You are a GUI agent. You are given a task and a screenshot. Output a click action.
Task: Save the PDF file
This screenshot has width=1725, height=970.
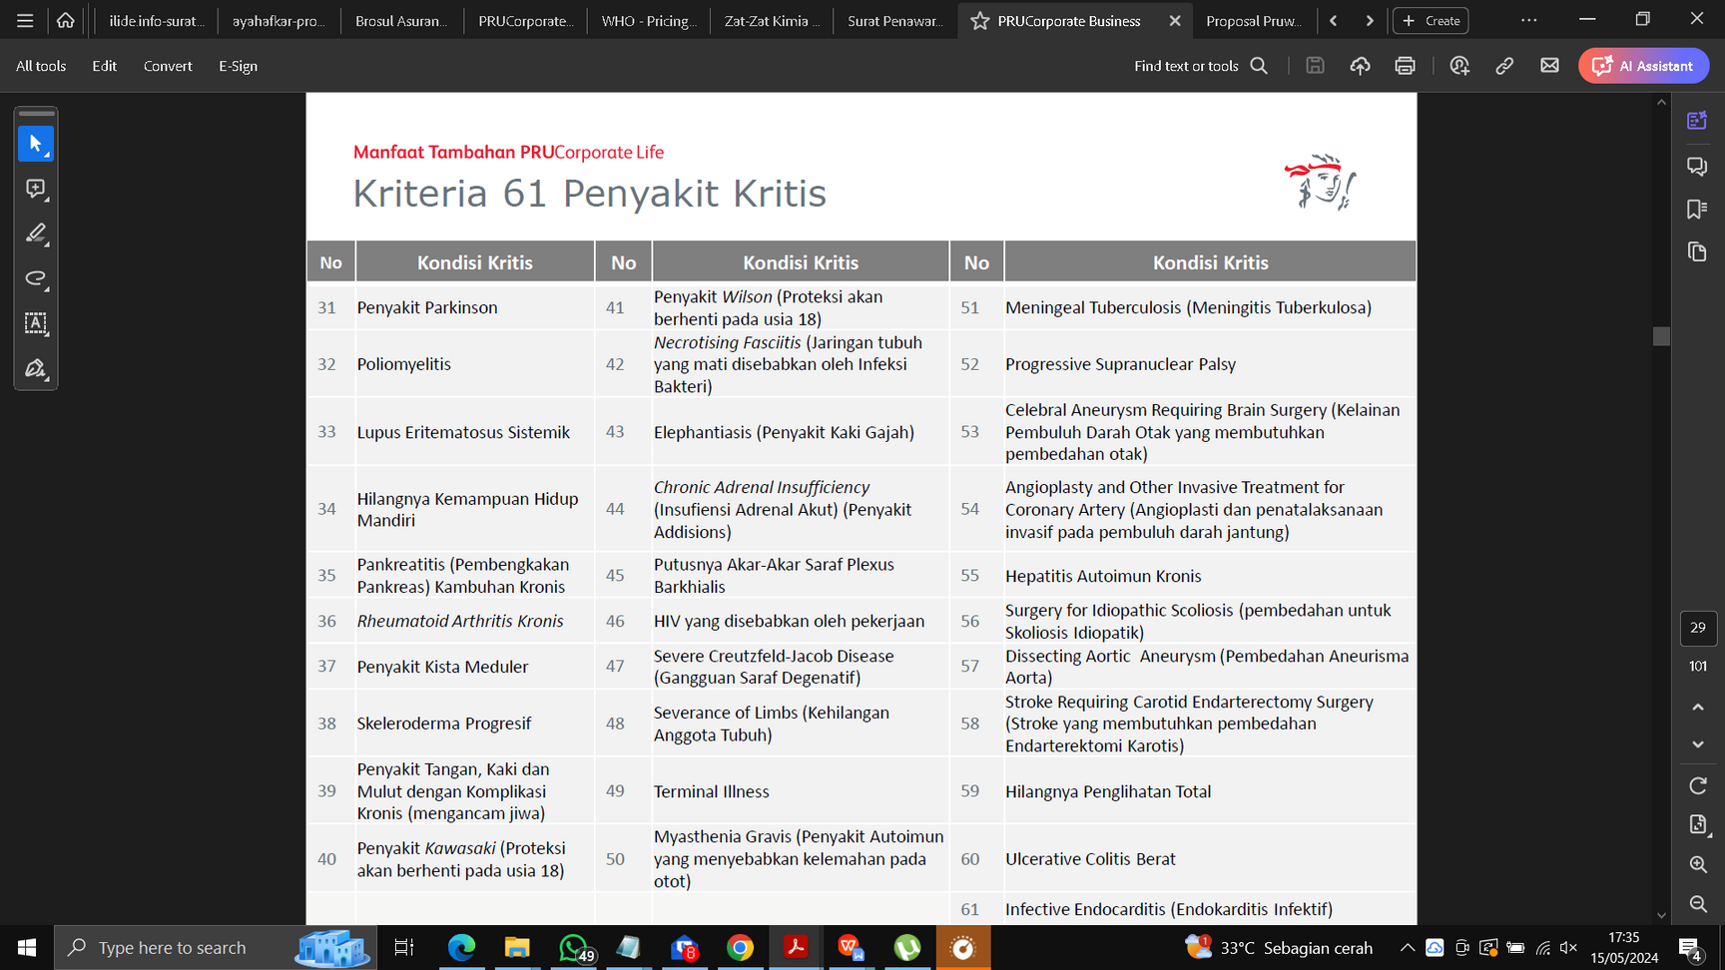(1315, 66)
